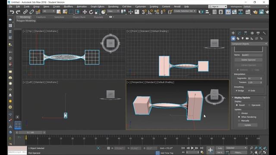Click the Redo arrow icon
Image resolution: width=276 pixels, height=155 pixels.
point(18,12)
